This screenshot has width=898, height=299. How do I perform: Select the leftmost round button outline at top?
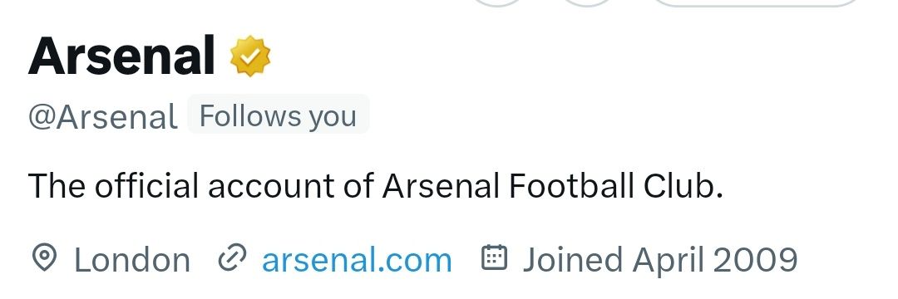tap(498, 2)
